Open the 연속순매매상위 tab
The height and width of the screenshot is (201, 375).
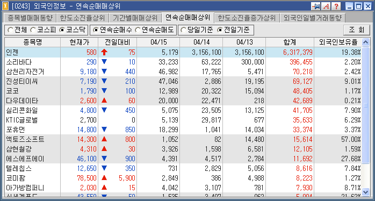187,18
